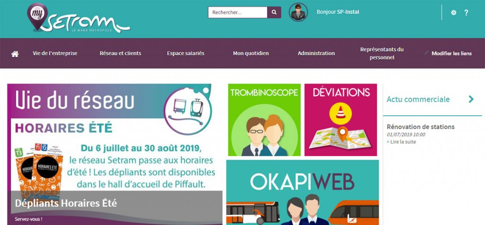Open the Déviations tile
The image size is (485, 225).
tap(341, 120)
